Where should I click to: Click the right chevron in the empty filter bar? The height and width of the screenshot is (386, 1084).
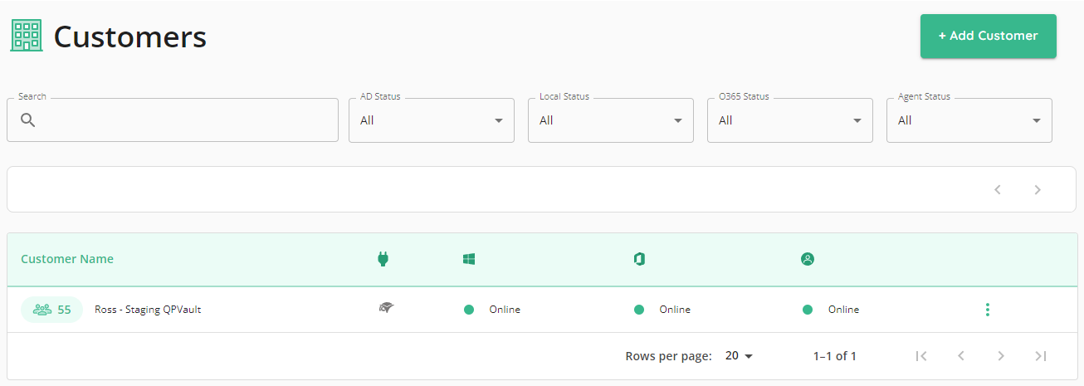[x=1038, y=189]
